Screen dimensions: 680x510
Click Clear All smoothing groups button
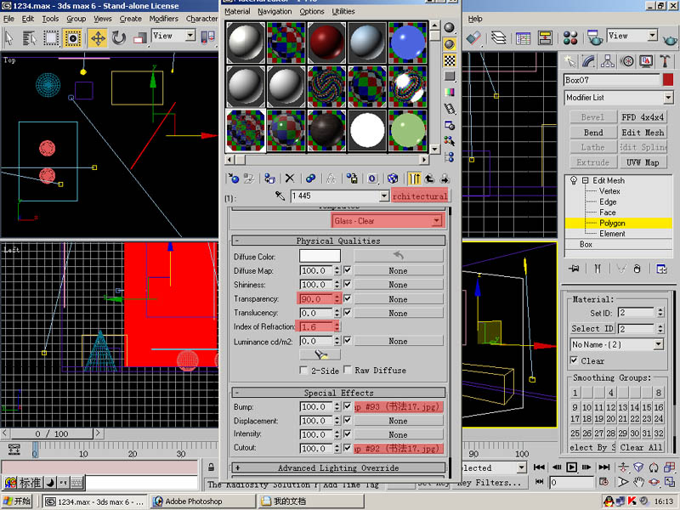(x=641, y=447)
